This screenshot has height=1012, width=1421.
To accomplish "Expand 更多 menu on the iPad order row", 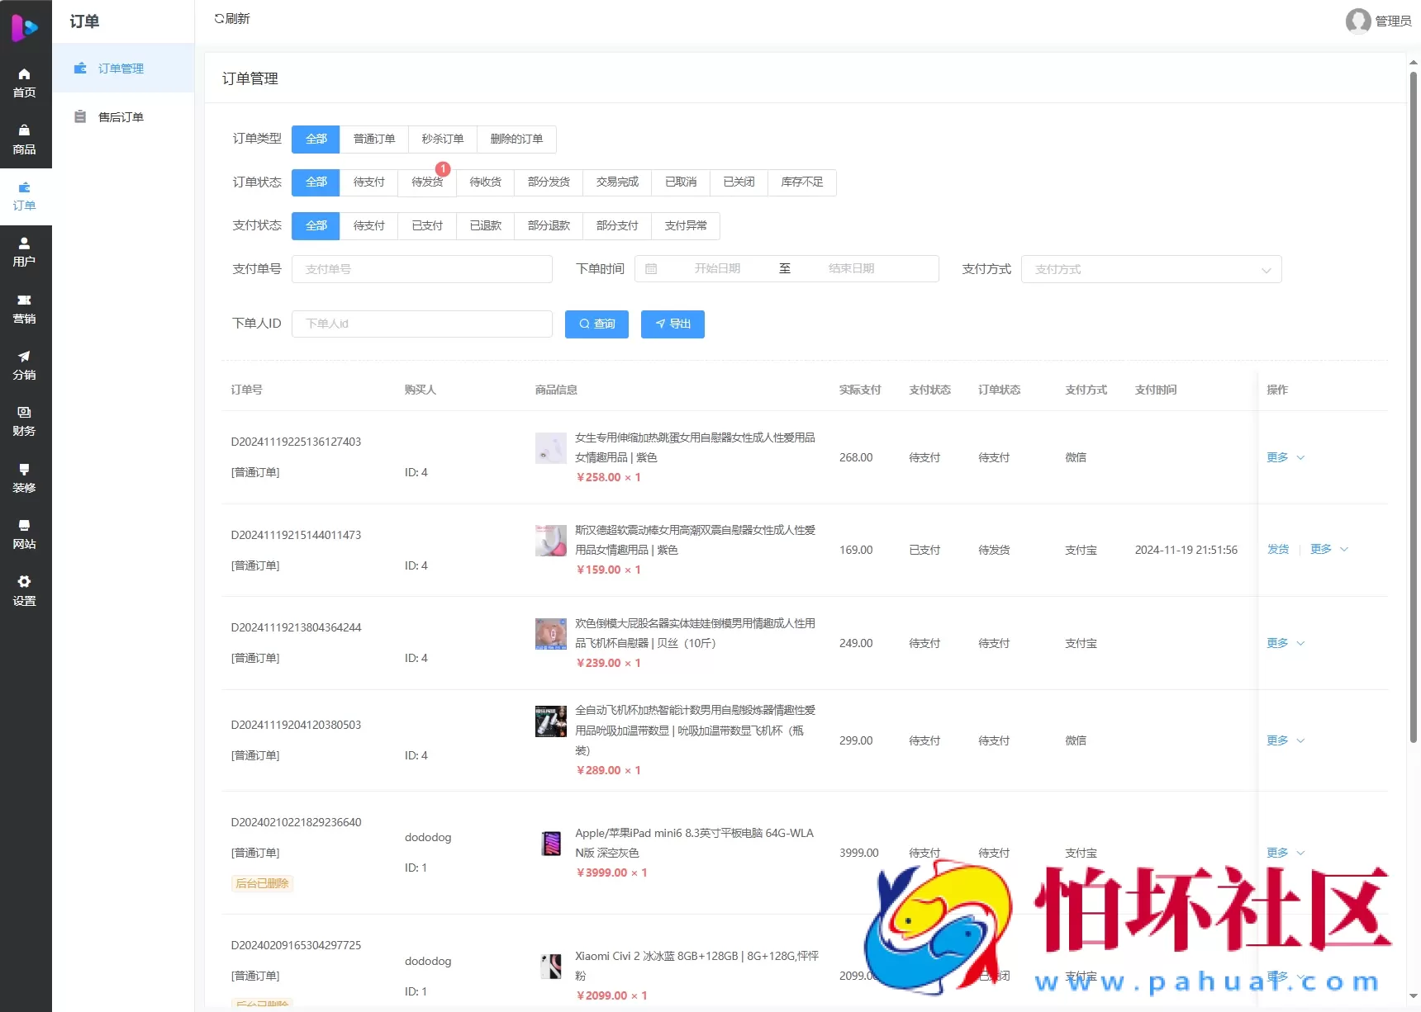I will 1278,853.
